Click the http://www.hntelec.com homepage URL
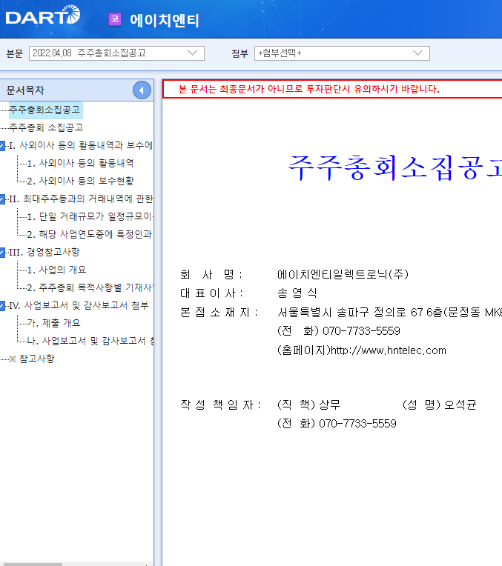 click(x=389, y=350)
